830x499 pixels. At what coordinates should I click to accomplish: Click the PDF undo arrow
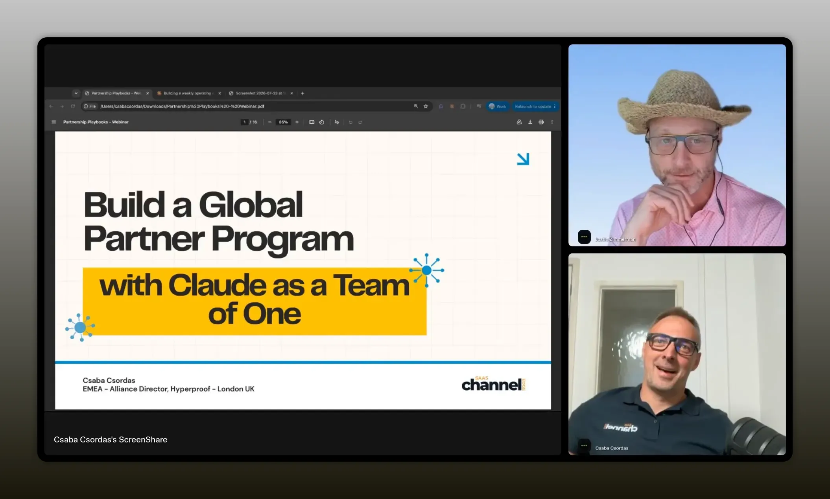point(350,122)
